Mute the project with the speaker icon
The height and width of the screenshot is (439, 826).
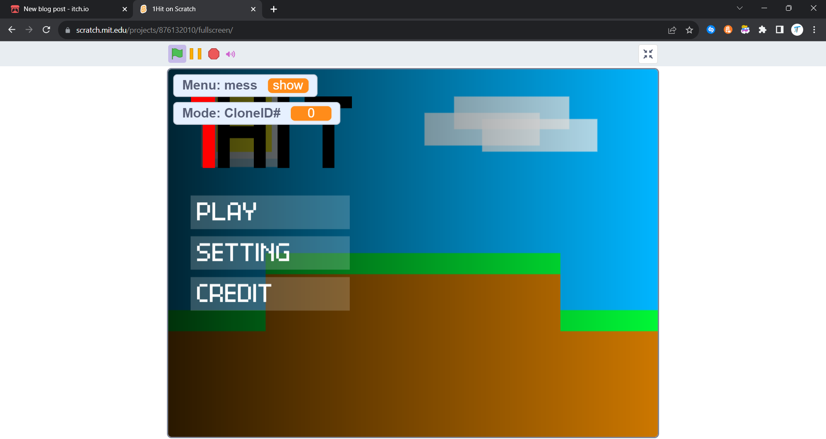click(x=231, y=54)
